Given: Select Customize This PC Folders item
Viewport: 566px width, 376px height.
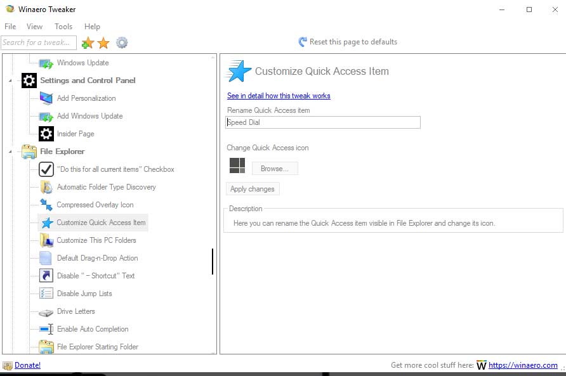Looking at the screenshot, I should 96,240.
